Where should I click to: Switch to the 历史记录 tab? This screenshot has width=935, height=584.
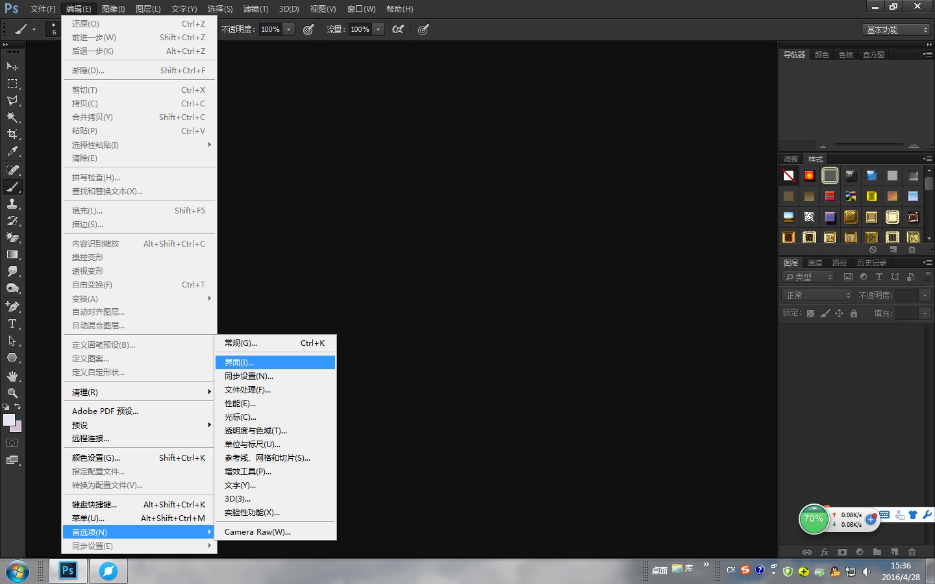(x=871, y=263)
